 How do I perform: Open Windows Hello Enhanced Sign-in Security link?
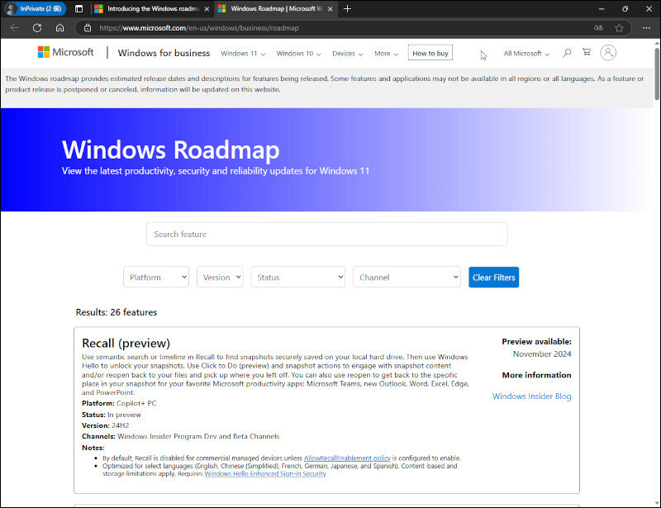265,474
